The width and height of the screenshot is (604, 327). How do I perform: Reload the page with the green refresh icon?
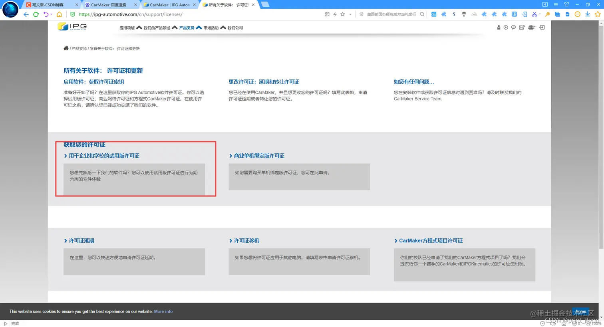pyautogui.click(x=36, y=14)
